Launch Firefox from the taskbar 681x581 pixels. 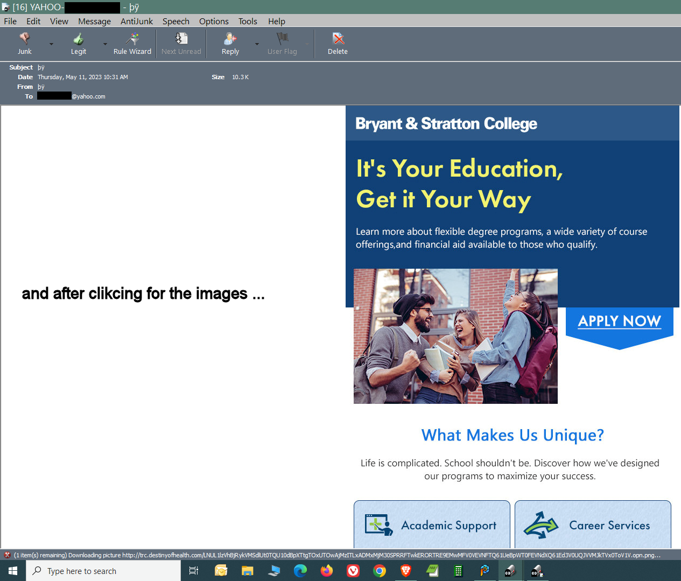click(327, 571)
